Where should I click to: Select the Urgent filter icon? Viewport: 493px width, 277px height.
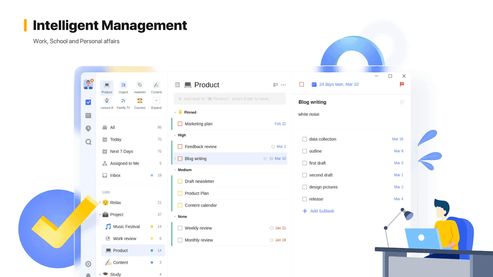click(x=123, y=86)
